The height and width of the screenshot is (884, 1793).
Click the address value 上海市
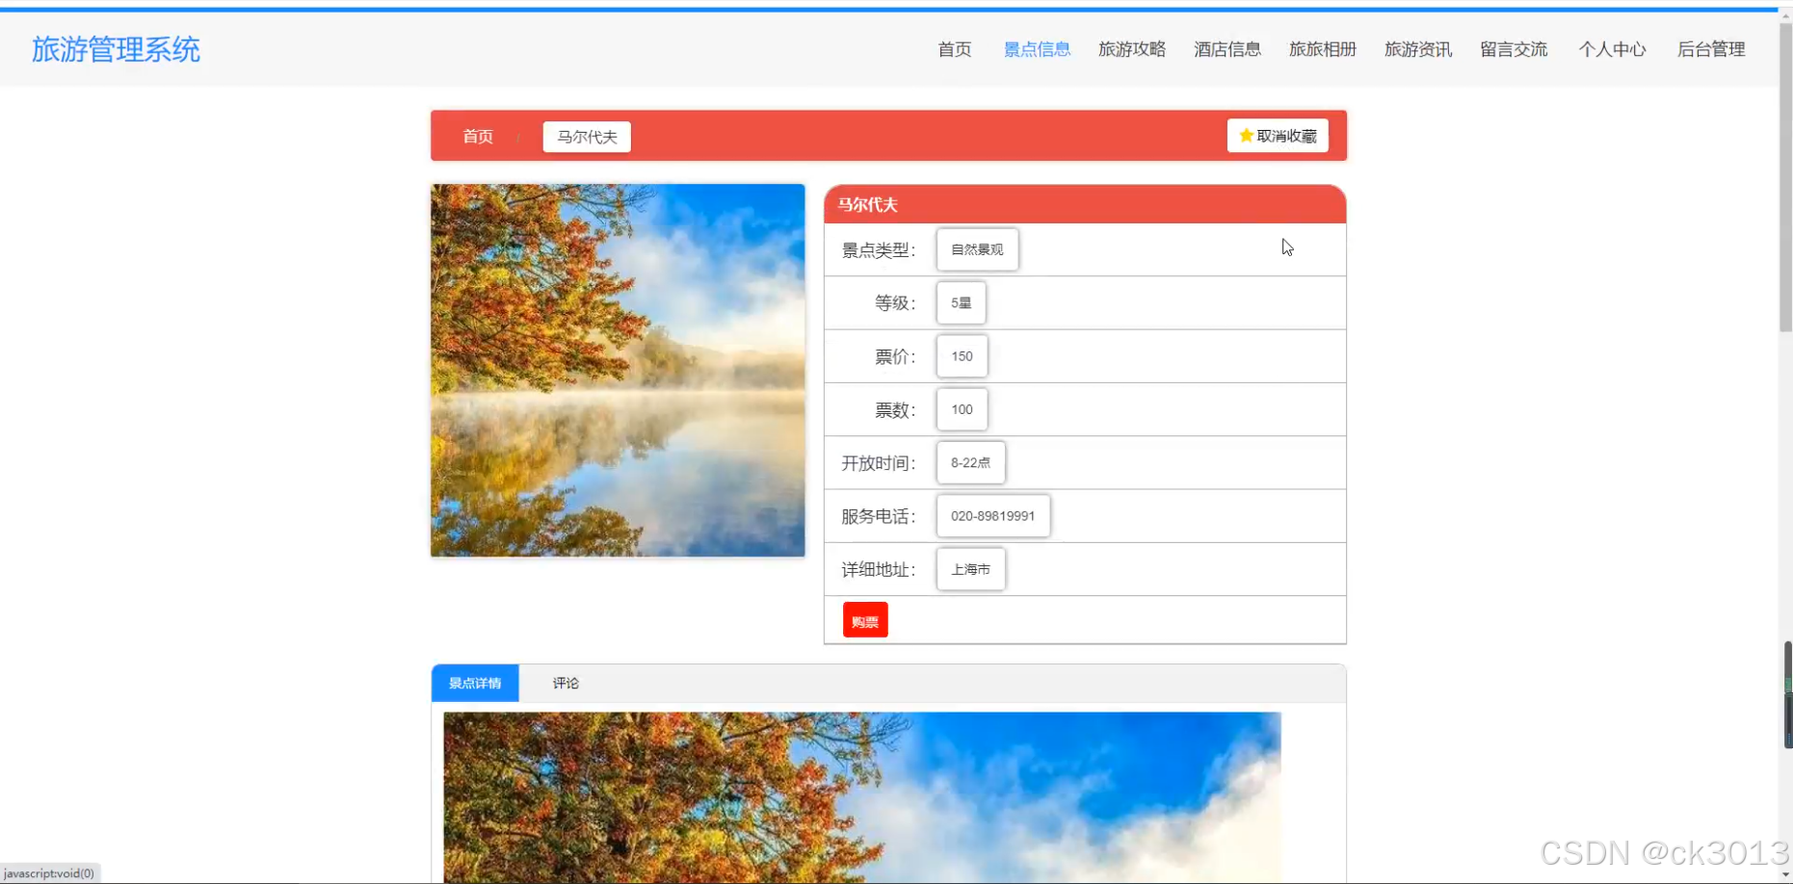(x=970, y=569)
